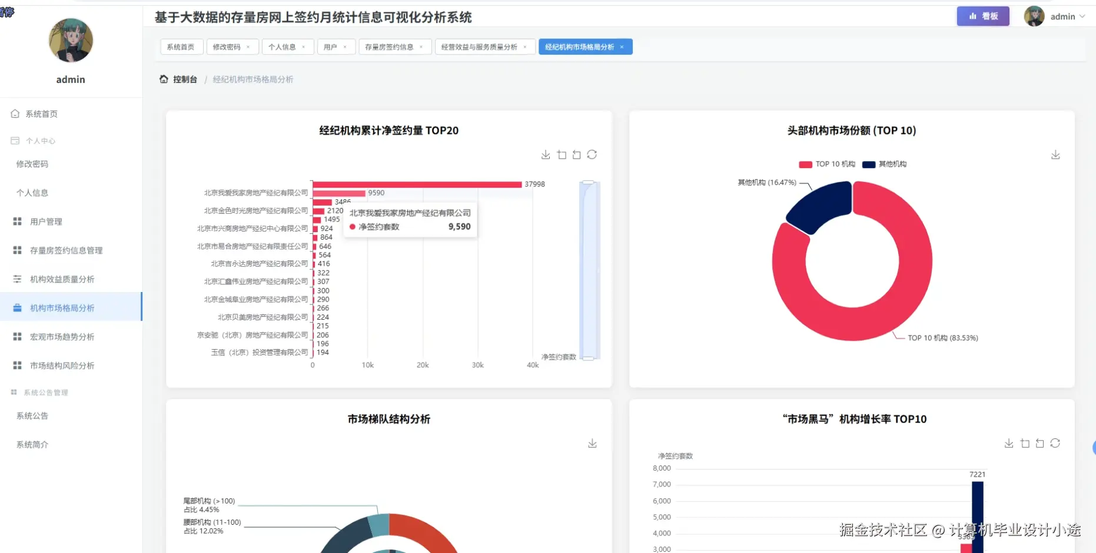Download the 经纪机构累计净签约量 TOP20 chart image

[546, 155]
